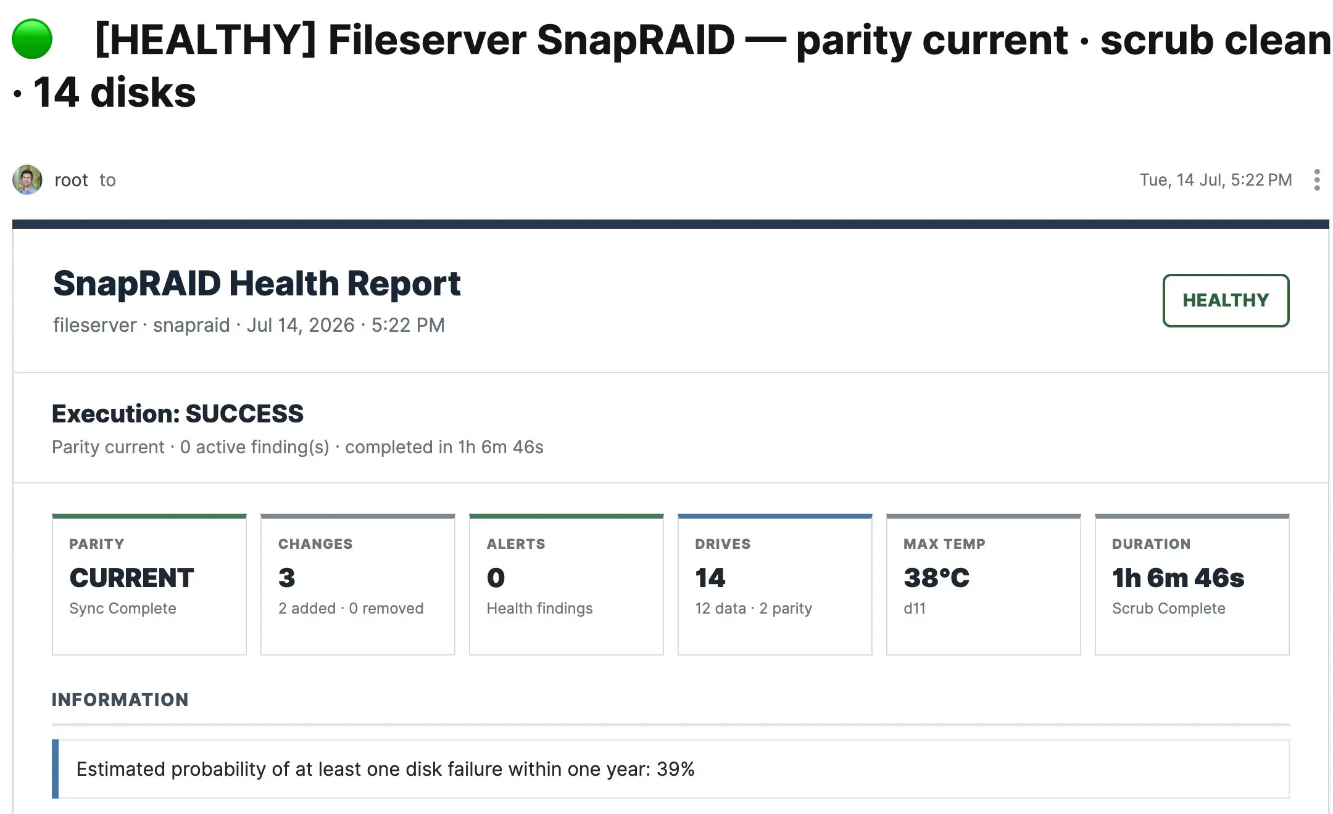Select the CHANGES card showing 3
The image size is (1333, 814).
coord(358,584)
